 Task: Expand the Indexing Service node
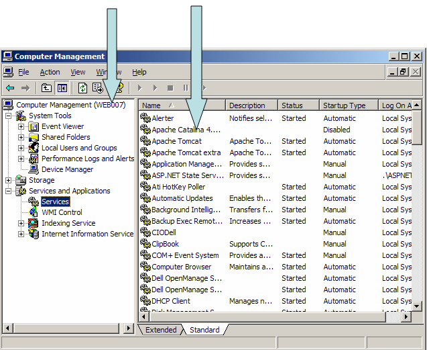pyautogui.click(x=21, y=223)
